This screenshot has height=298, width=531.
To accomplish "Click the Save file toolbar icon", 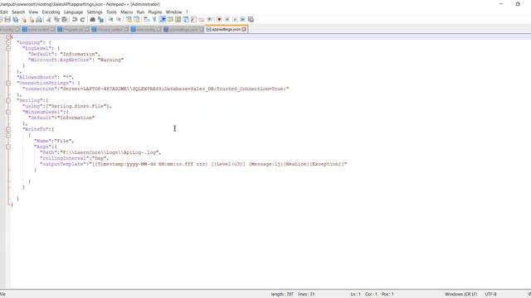I will [x=7, y=20].
